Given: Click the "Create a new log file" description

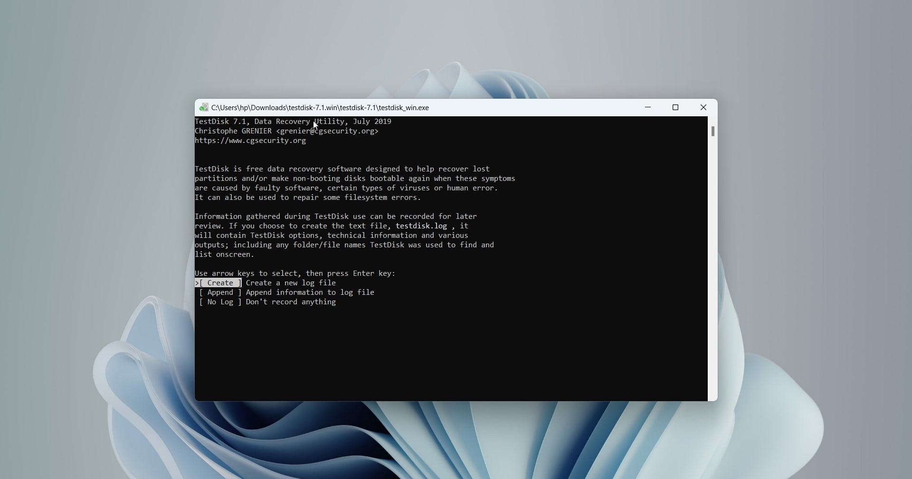Looking at the screenshot, I should 291,283.
